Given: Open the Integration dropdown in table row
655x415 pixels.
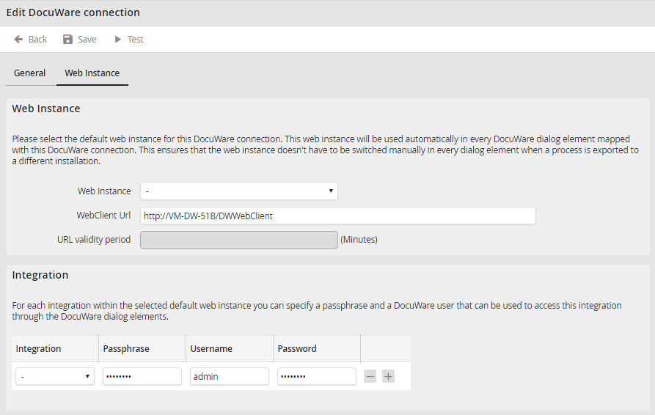Looking at the screenshot, I should coord(55,377).
